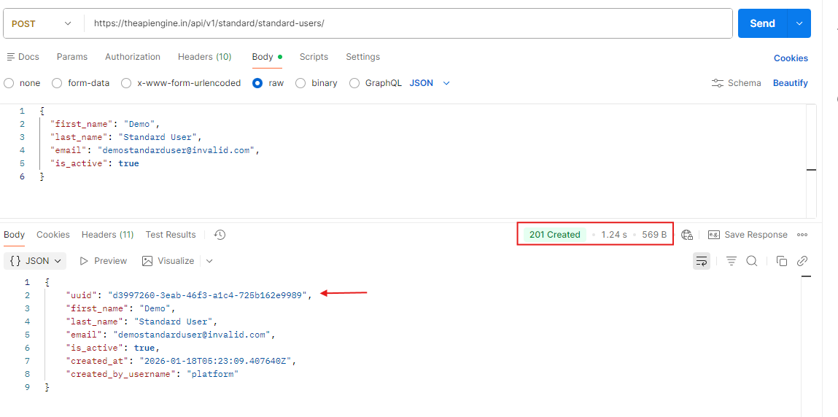Click the link icon in response toolbar
The width and height of the screenshot is (838, 417).
click(x=802, y=261)
